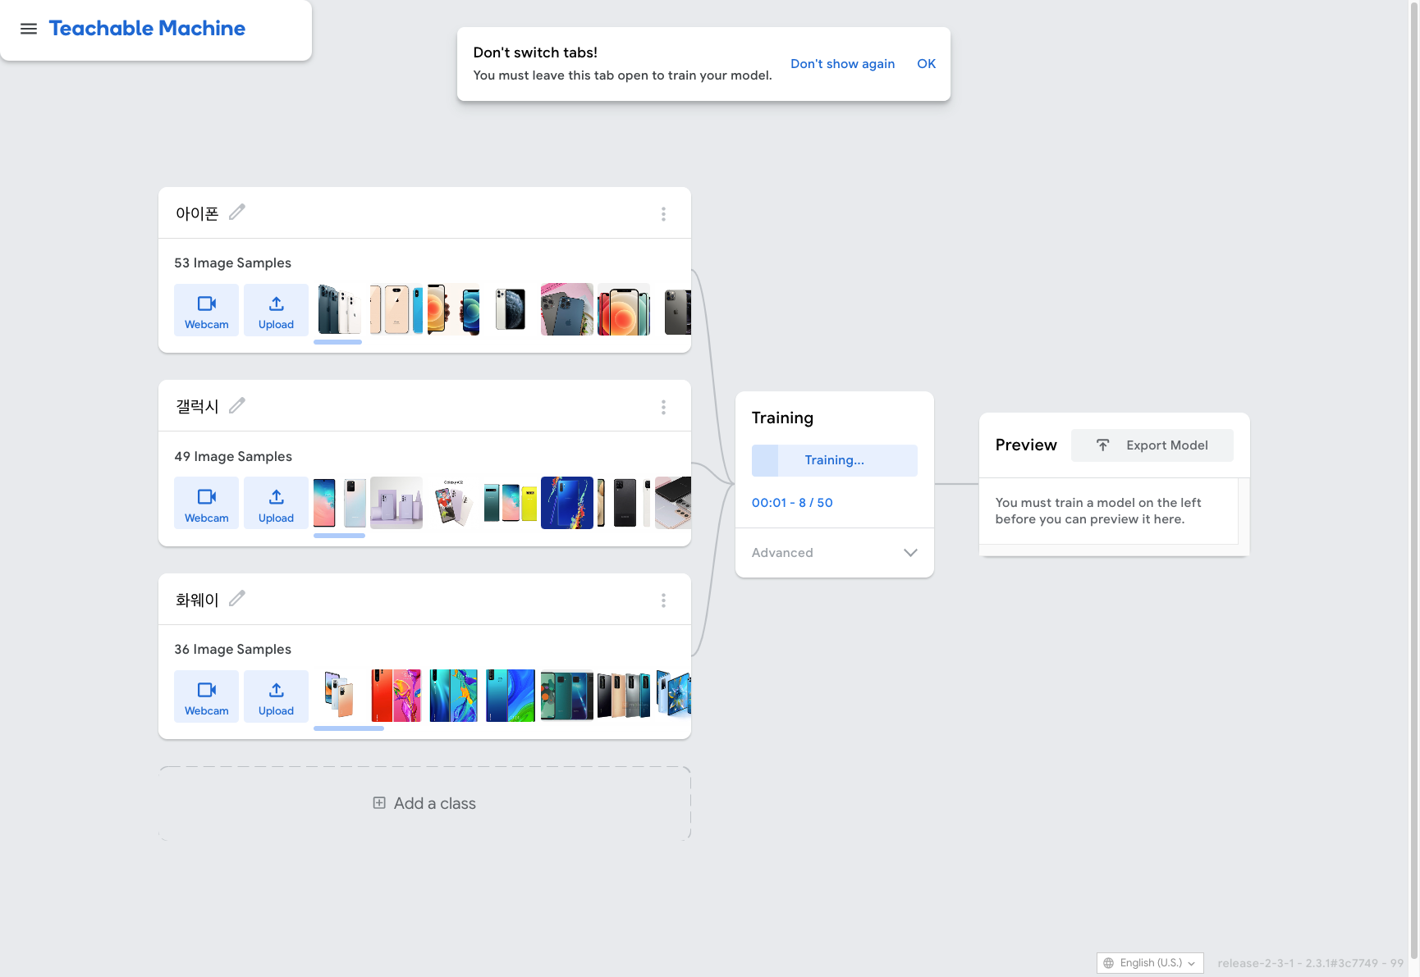The width and height of the screenshot is (1420, 977).
Task: Click the 아이폰 class title
Action: [x=197, y=214]
